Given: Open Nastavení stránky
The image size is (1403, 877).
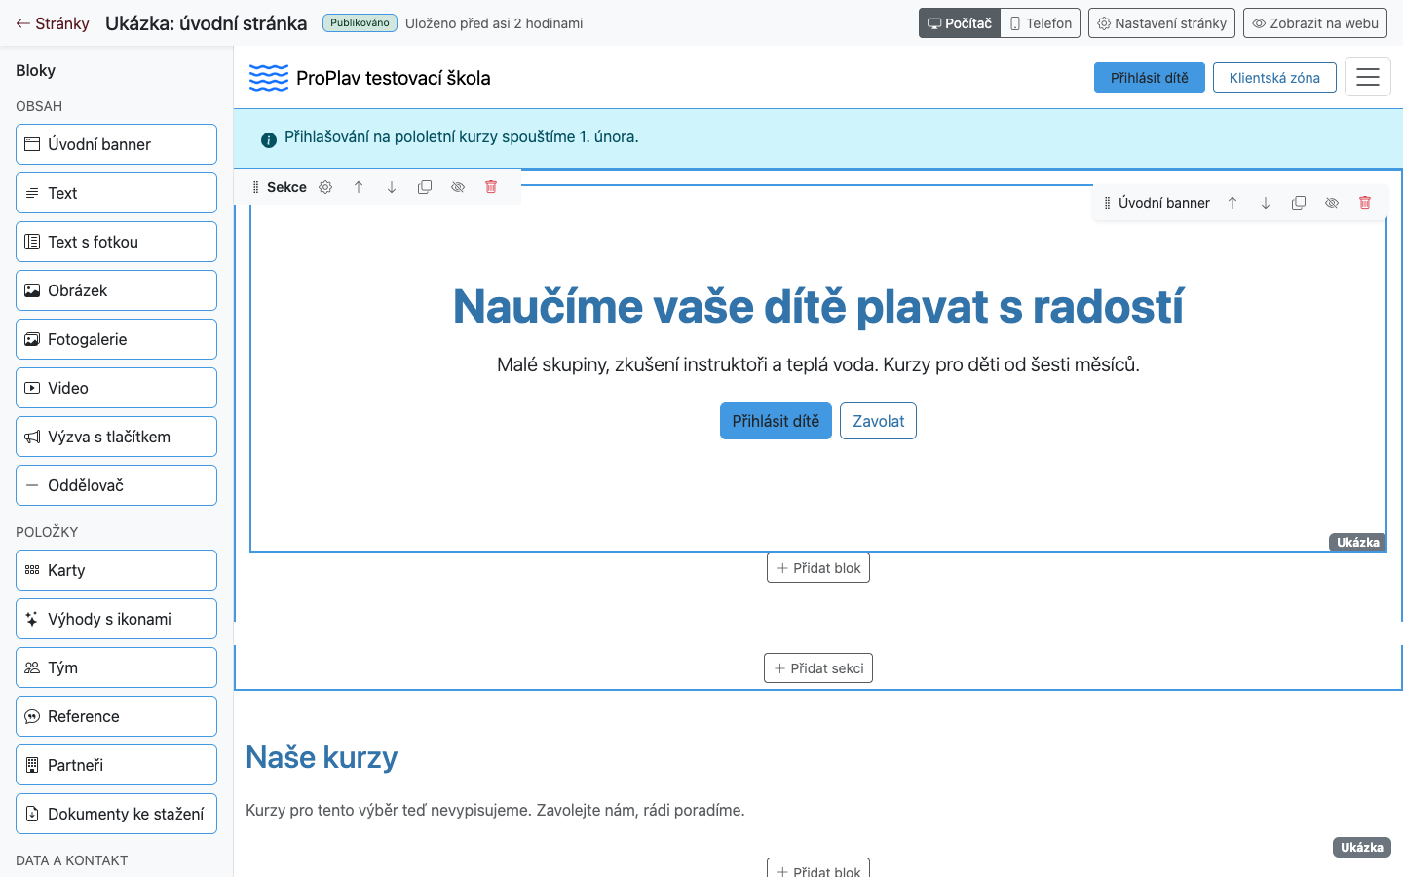Looking at the screenshot, I should click(x=1161, y=23).
